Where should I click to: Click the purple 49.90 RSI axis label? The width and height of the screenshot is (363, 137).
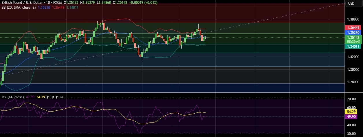tap(353, 116)
